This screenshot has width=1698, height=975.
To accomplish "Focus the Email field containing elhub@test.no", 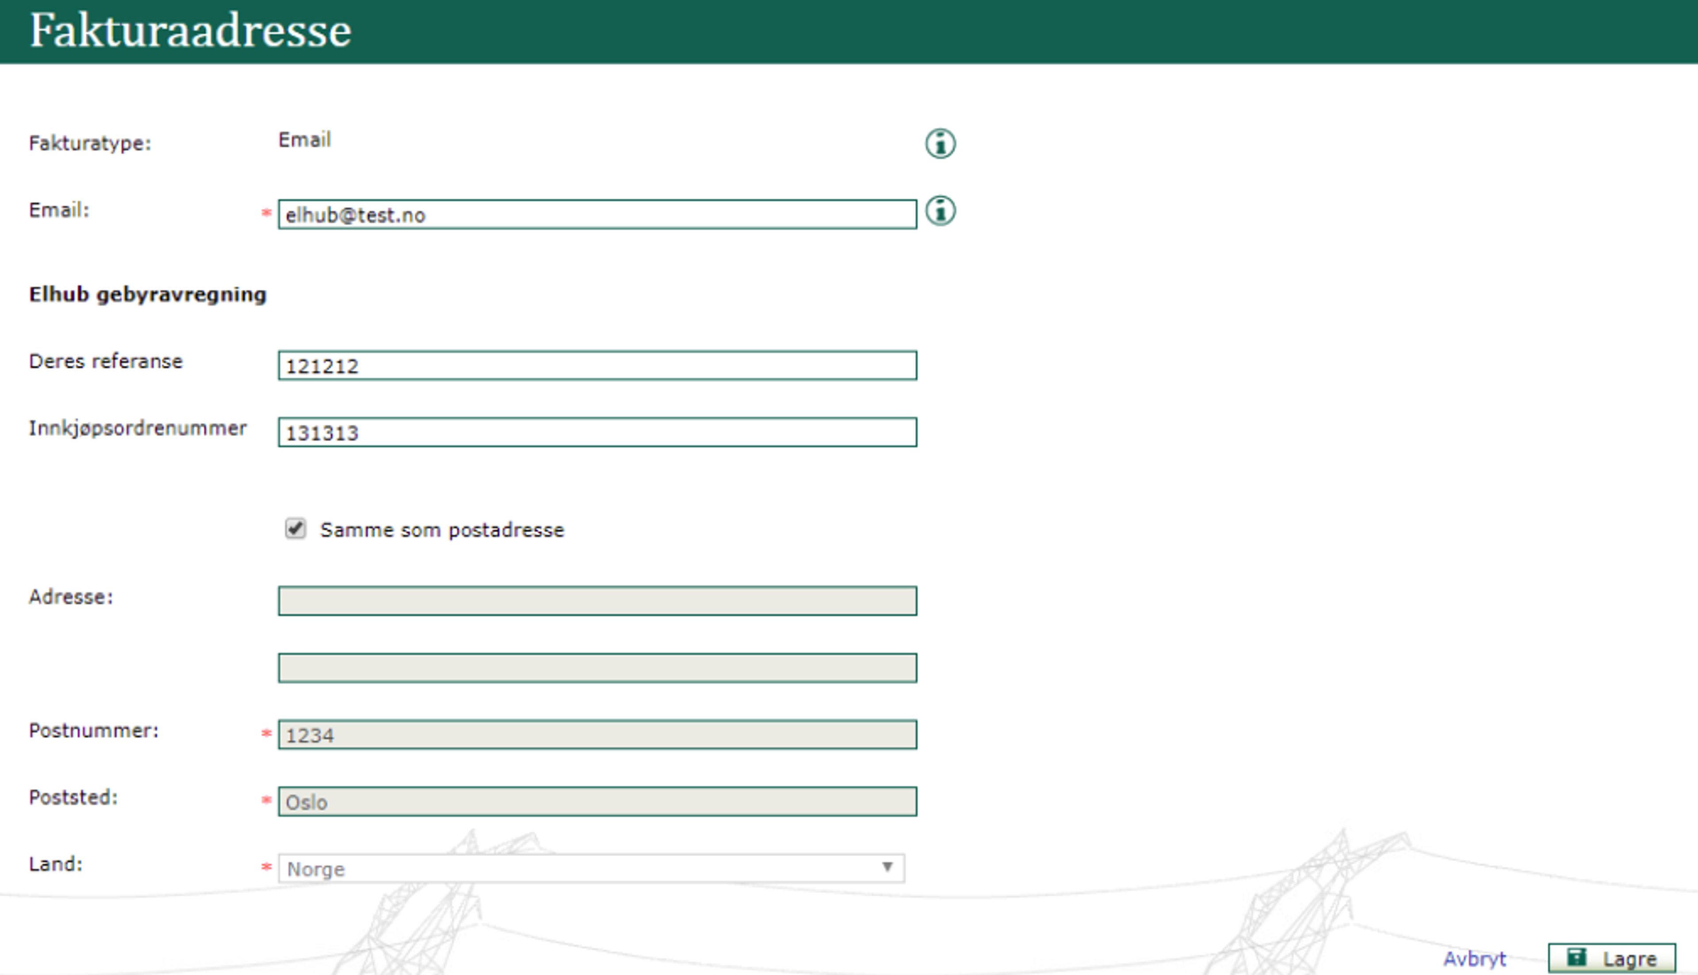I will [597, 215].
